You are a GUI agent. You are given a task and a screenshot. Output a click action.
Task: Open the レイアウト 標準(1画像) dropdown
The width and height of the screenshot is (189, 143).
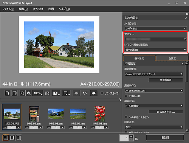(x=156, y=50)
